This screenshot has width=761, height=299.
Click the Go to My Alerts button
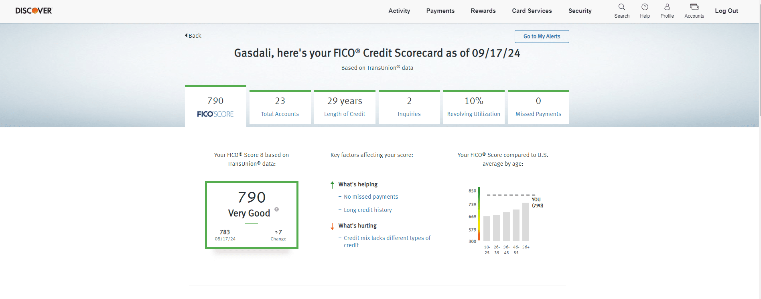[542, 37]
